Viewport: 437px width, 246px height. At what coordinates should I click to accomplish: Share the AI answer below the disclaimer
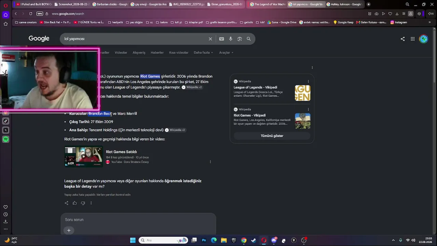pos(67,203)
